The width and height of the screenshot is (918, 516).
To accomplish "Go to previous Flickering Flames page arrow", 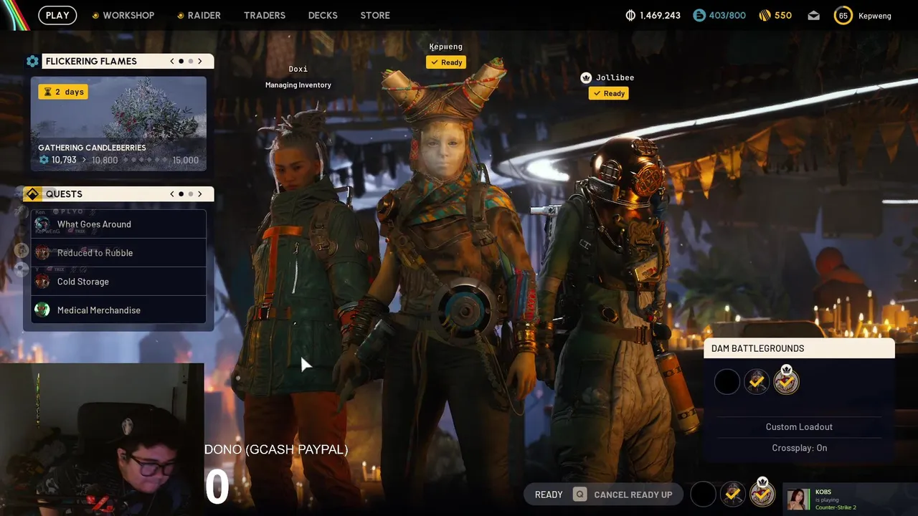I will (x=172, y=62).
